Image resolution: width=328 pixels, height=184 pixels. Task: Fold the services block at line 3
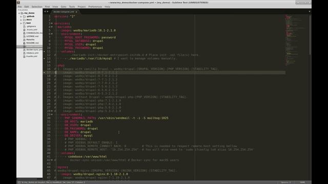[x=52, y=24]
